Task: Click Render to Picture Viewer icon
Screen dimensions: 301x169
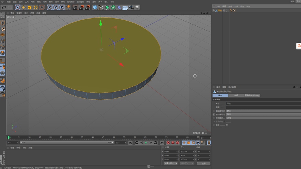Action: [81, 7]
